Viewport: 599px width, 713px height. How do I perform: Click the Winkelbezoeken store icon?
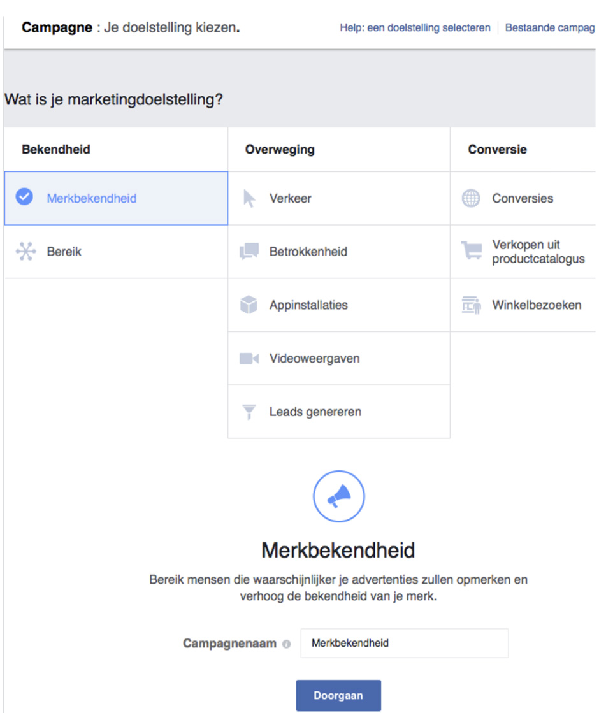(471, 305)
